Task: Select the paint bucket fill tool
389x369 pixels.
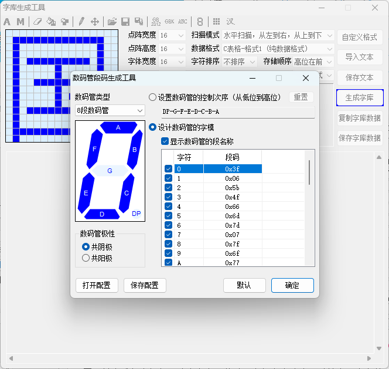Action: click(51, 22)
